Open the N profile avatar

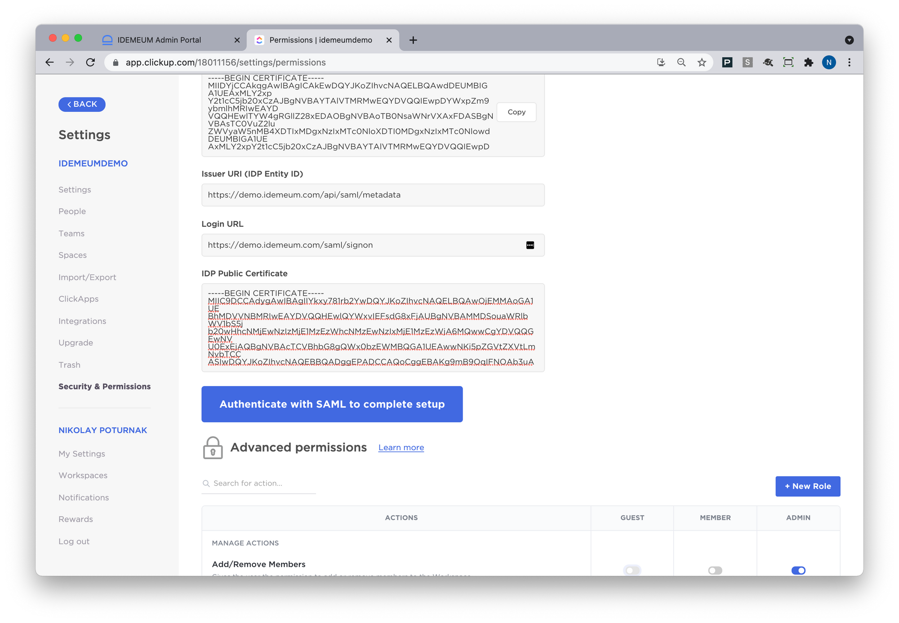click(x=829, y=62)
